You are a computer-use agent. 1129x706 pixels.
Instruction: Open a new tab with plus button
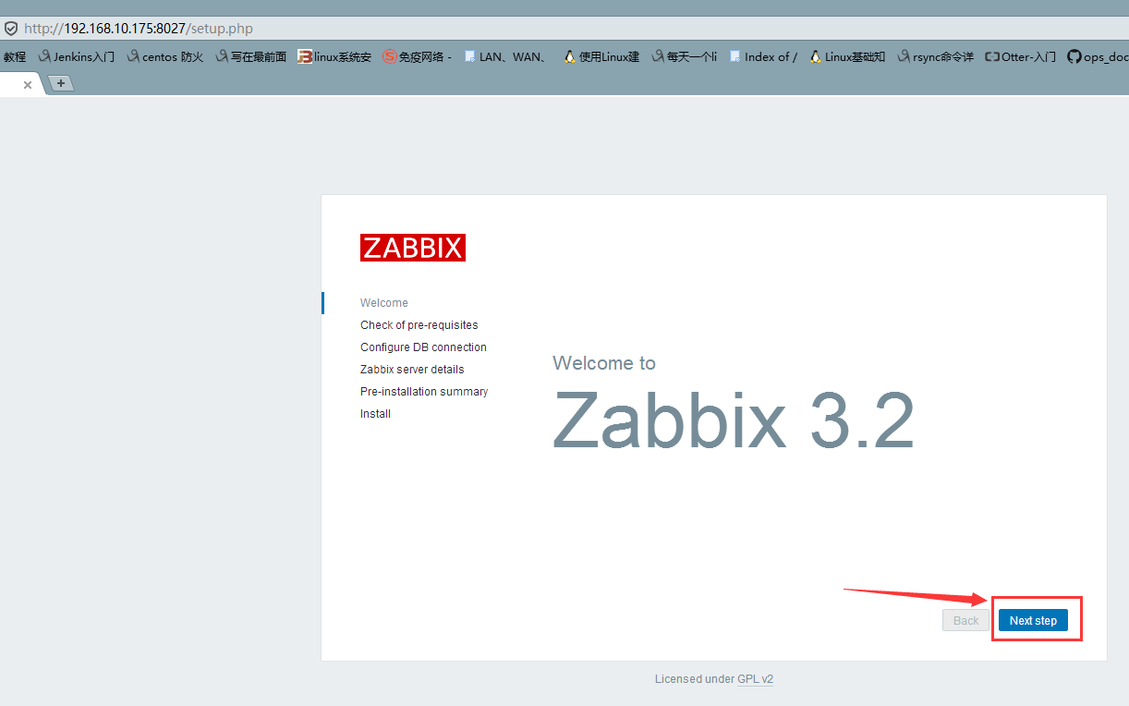(61, 83)
